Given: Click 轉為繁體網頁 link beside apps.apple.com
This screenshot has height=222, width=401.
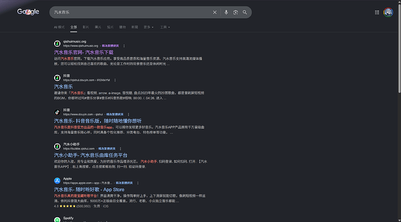Looking at the screenshot, I should coord(124,183).
